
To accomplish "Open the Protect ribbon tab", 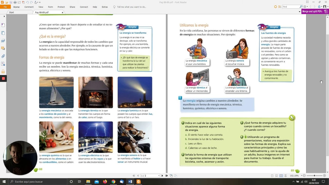I will click(61, 7).
